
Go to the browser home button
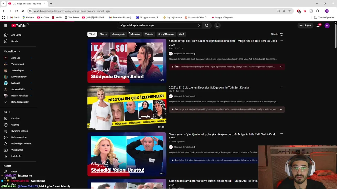pos(23,11)
